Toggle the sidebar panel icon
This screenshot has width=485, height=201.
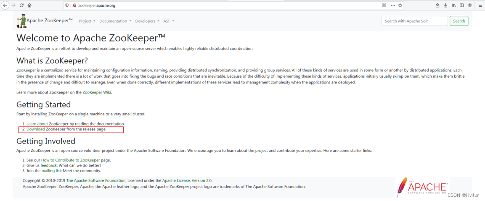(461, 5)
